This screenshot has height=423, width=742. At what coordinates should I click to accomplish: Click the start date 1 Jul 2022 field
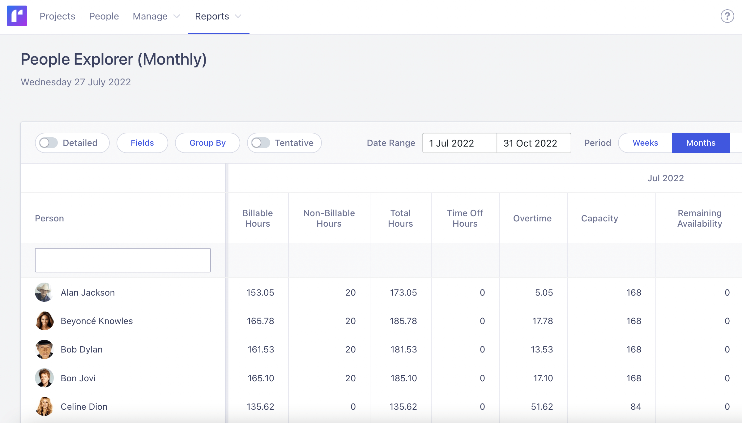point(459,143)
